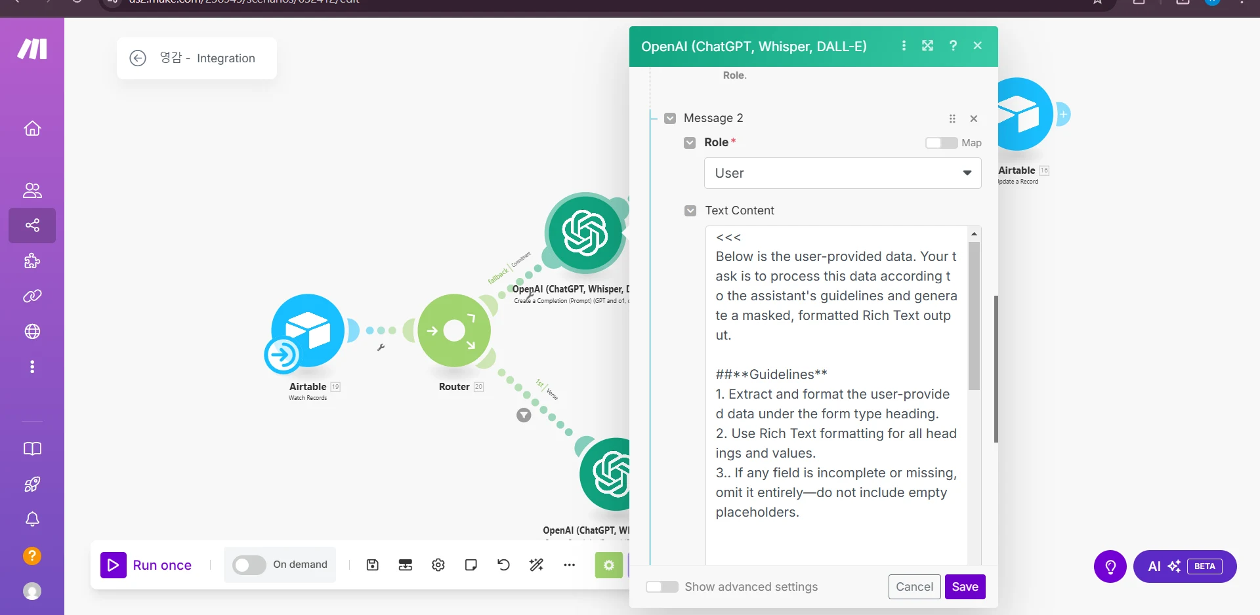The width and height of the screenshot is (1260, 615).
Task: Open the Role dropdown showing User
Action: [843, 173]
